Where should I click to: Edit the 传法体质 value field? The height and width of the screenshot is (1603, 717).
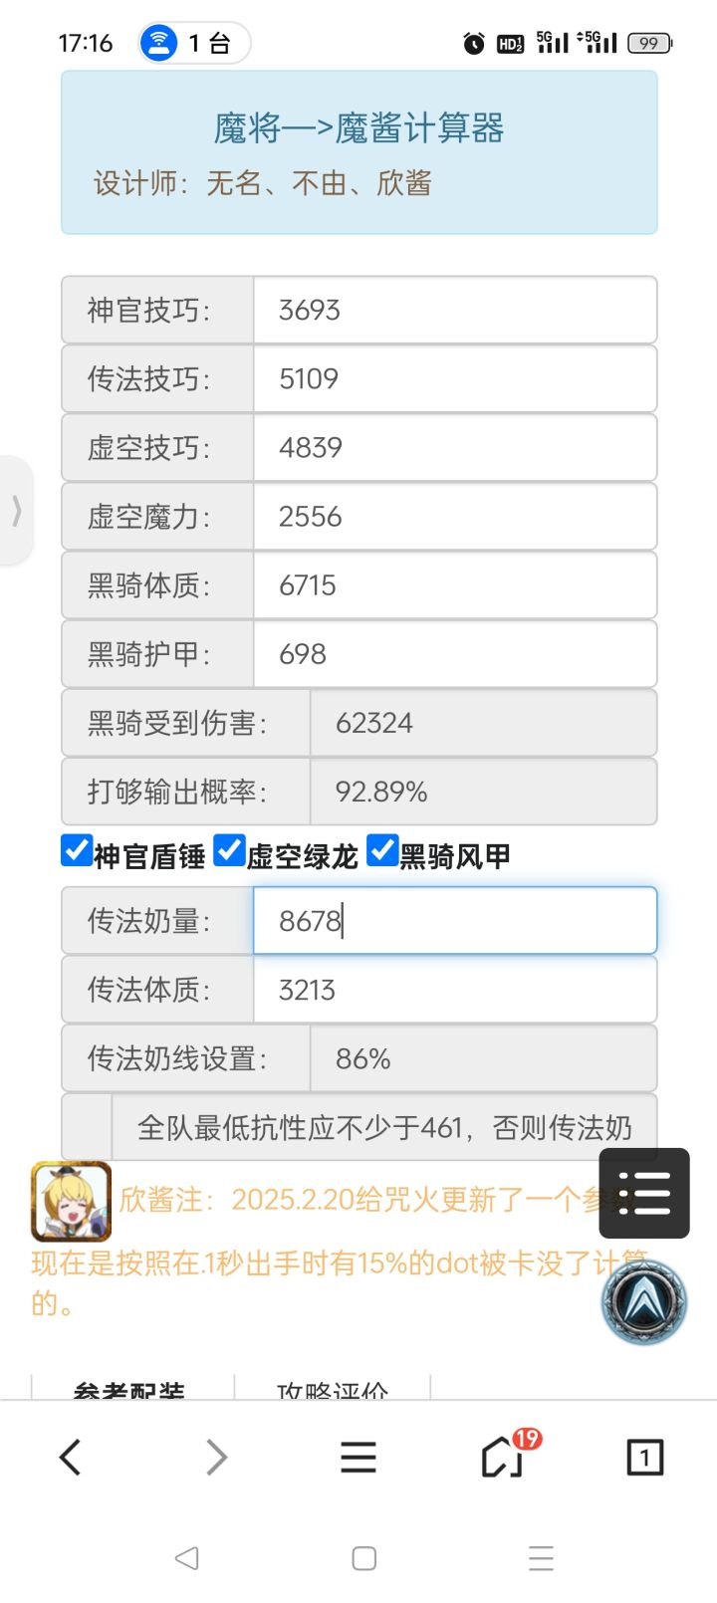pyautogui.click(x=455, y=990)
